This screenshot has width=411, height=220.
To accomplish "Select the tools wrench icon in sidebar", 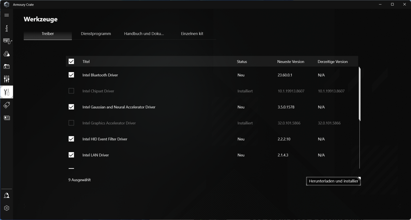I will point(6,92).
